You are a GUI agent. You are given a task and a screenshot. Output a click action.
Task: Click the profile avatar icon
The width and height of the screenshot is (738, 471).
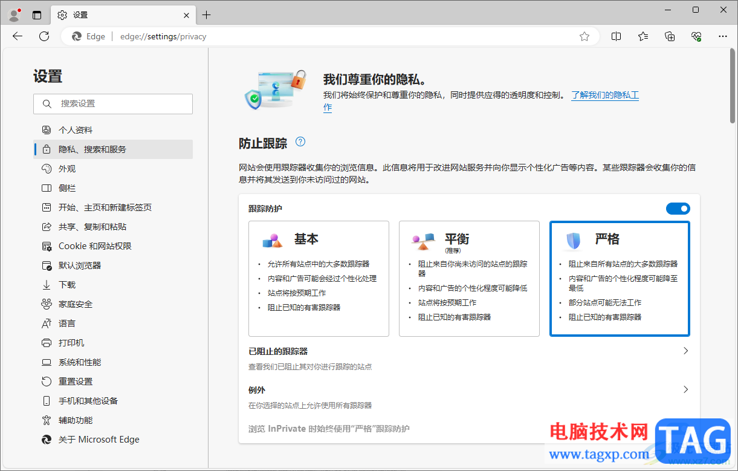tap(15, 15)
